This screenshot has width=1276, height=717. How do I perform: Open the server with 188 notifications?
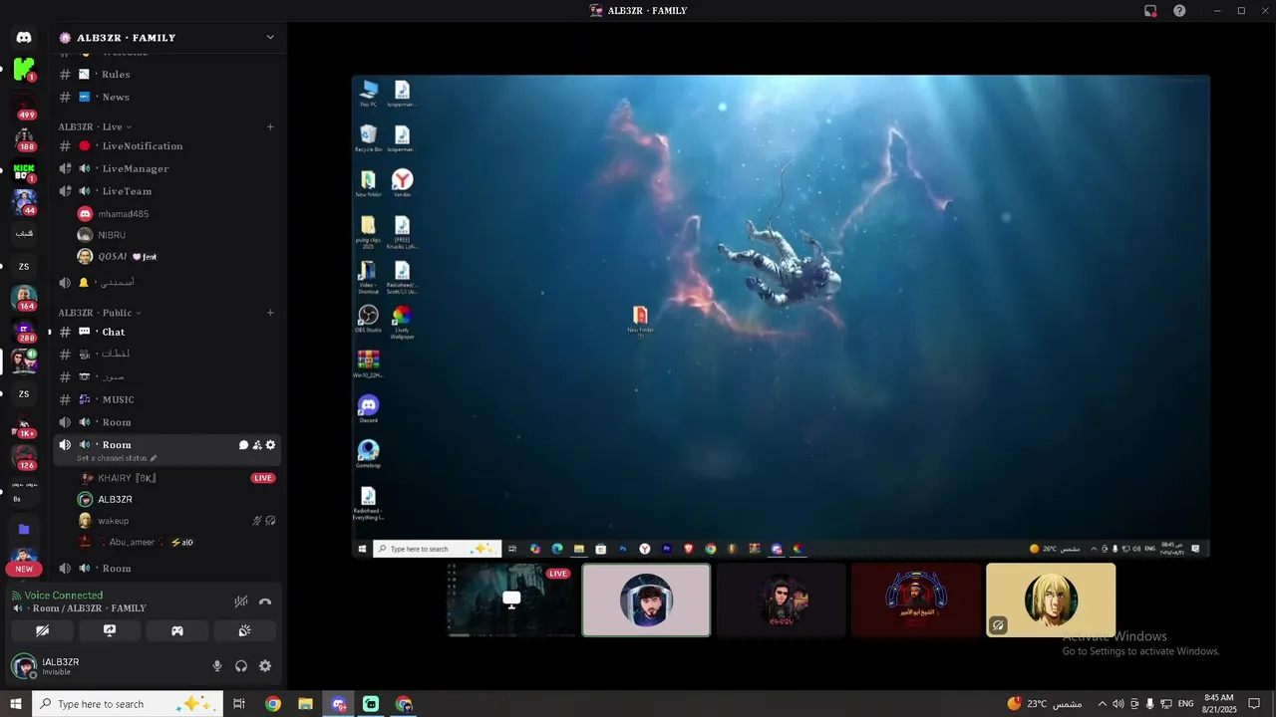24,138
